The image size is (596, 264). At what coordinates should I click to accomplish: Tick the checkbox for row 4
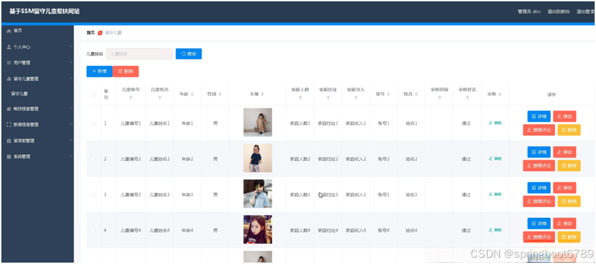(x=93, y=230)
